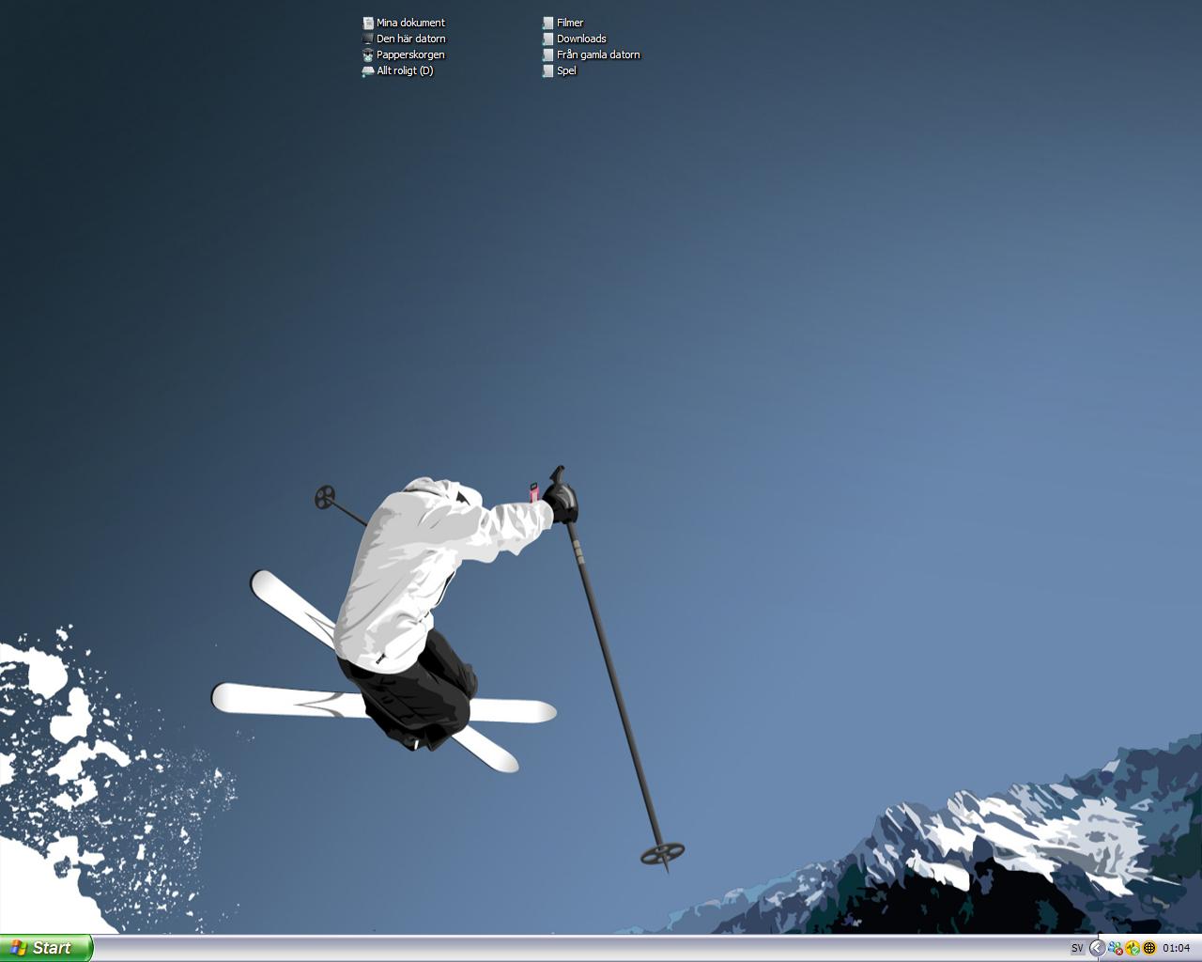Select the Spel folder shortcut
Viewport: 1202px width, 962px height.
click(559, 70)
